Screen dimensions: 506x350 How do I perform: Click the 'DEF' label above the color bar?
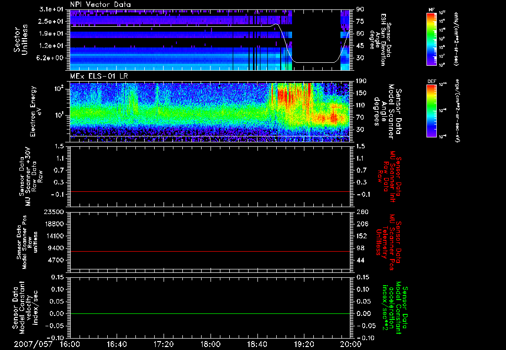point(432,82)
